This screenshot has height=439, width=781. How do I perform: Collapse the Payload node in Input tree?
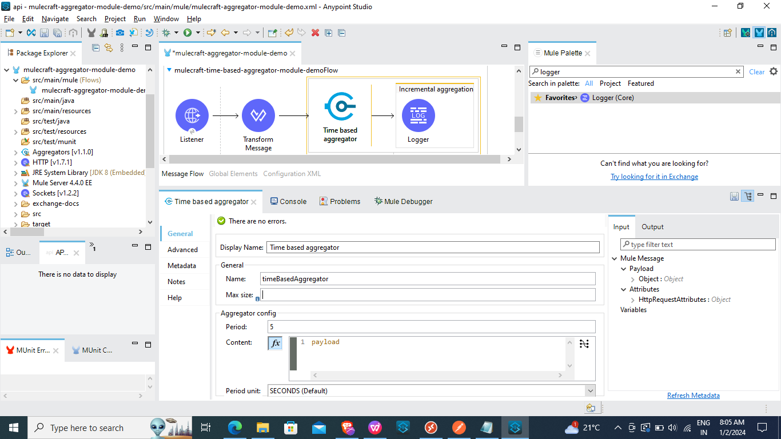624,269
